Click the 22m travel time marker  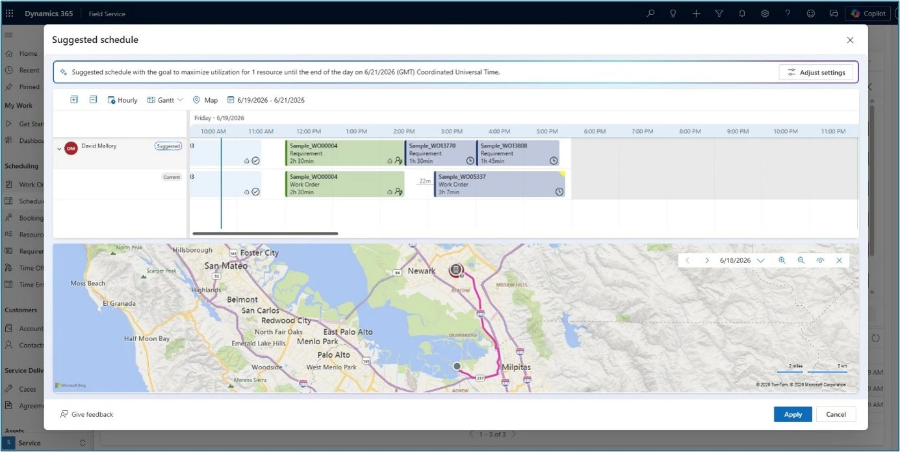click(x=424, y=182)
